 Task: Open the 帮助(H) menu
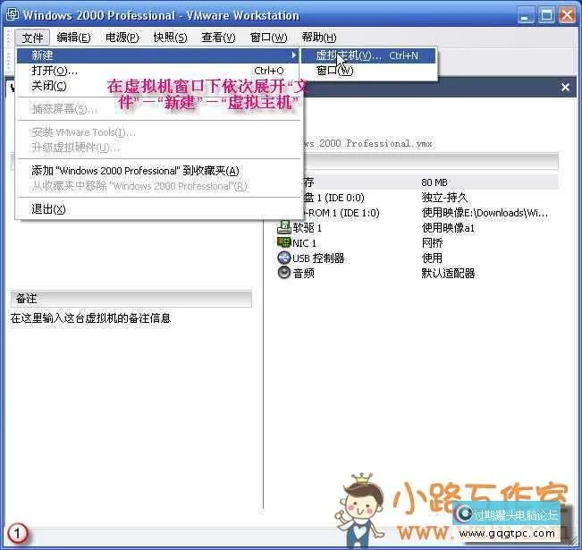click(x=319, y=38)
